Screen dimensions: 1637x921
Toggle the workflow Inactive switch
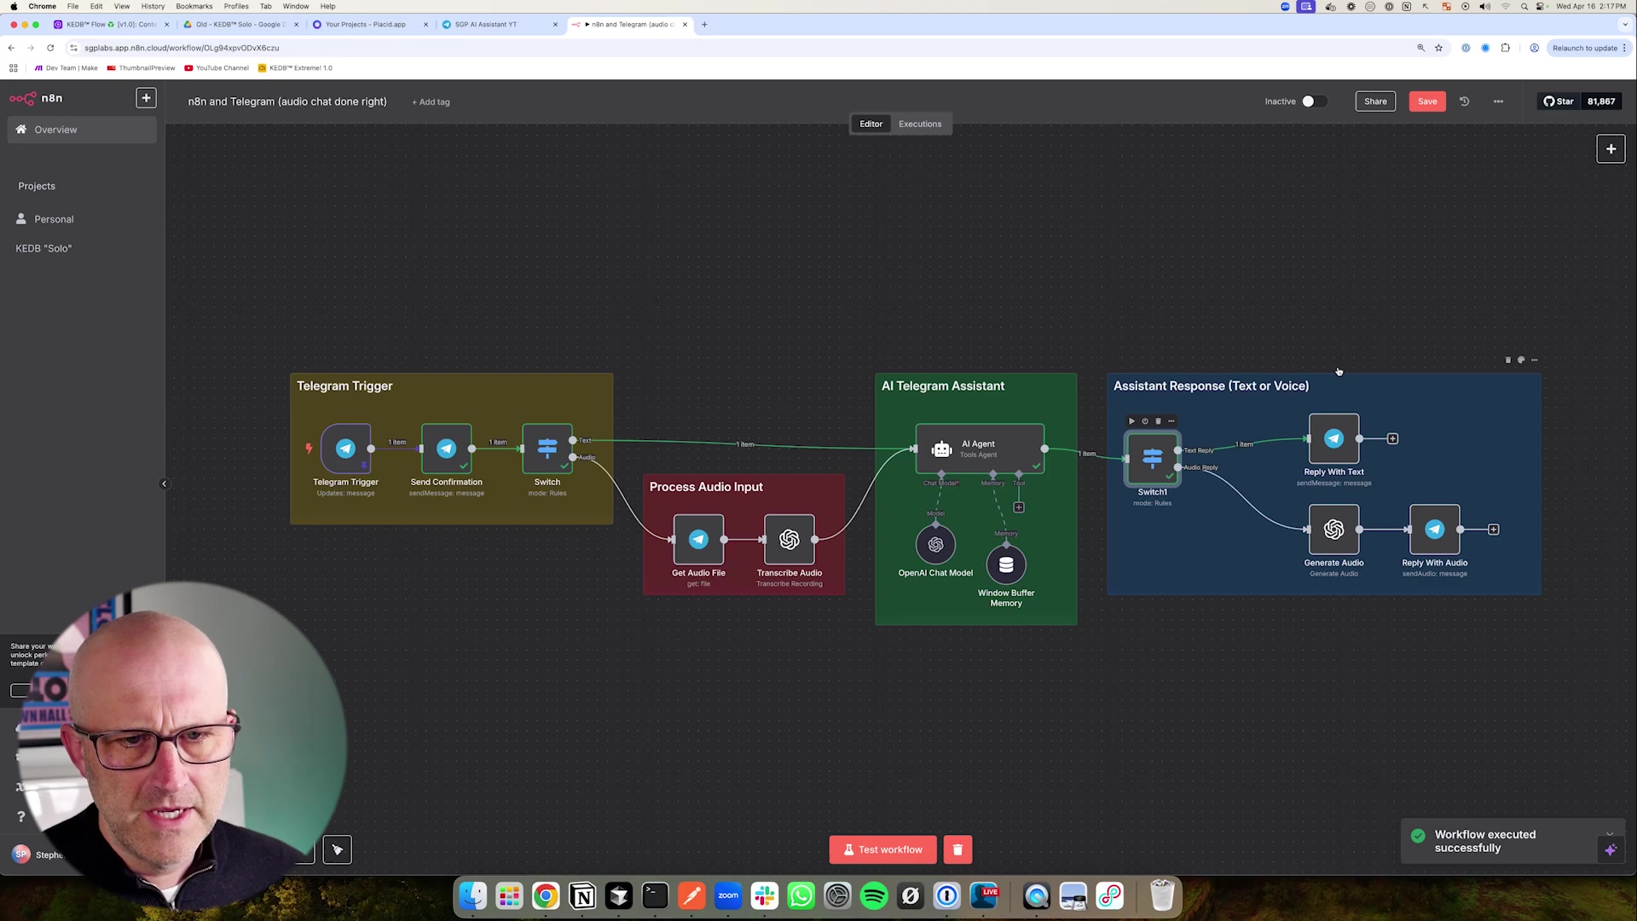tap(1313, 101)
